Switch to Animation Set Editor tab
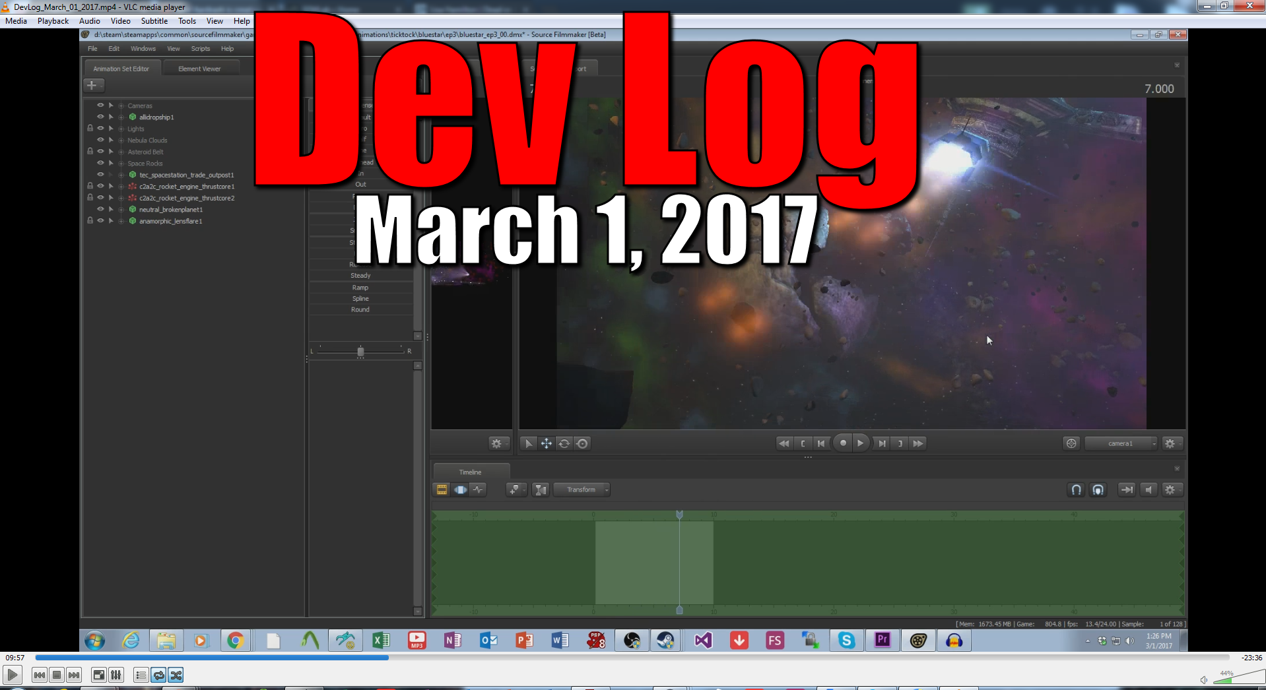The height and width of the screenshot is (690, 1266). 121,69
